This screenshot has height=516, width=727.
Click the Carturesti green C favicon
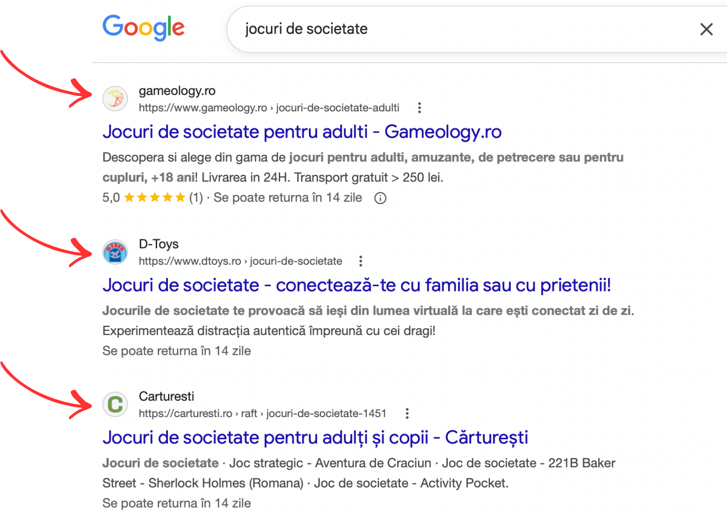[115, 405]
